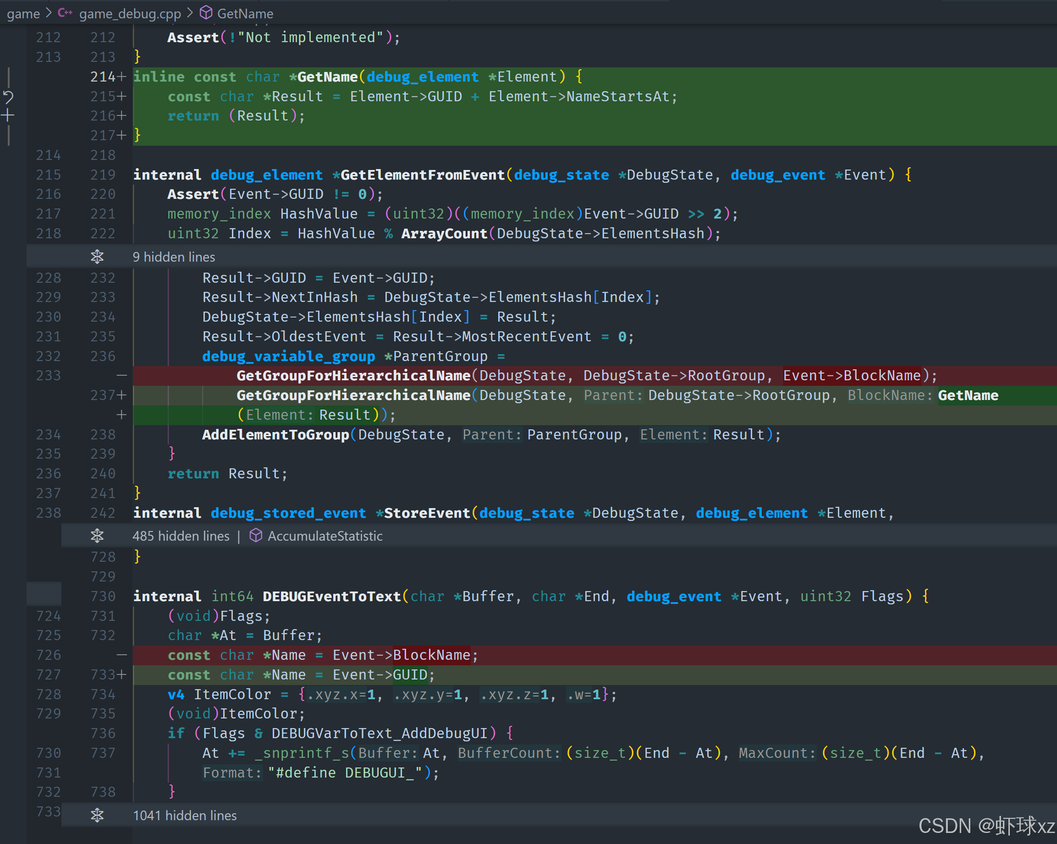Image resolution: width=1057 pixels, height=844 pixels.
Task: Select the GetName symbol breadcrumb
Action: pyautogui.click(x=245, y=14)
